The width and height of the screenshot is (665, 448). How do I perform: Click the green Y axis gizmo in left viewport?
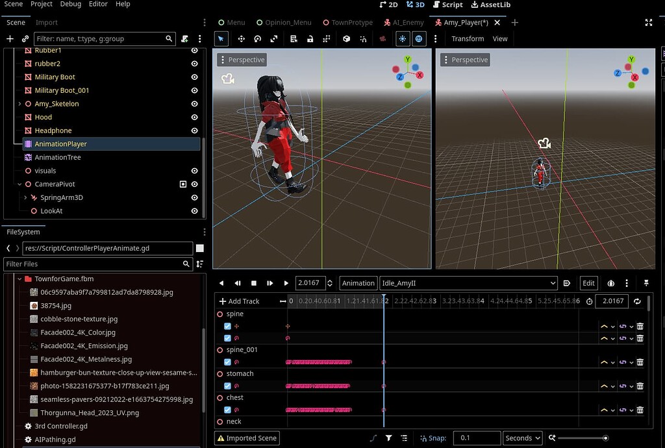408,59
